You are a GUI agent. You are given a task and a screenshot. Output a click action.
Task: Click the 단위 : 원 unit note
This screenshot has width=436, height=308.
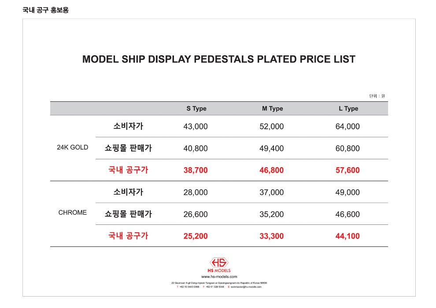(377, 96)
